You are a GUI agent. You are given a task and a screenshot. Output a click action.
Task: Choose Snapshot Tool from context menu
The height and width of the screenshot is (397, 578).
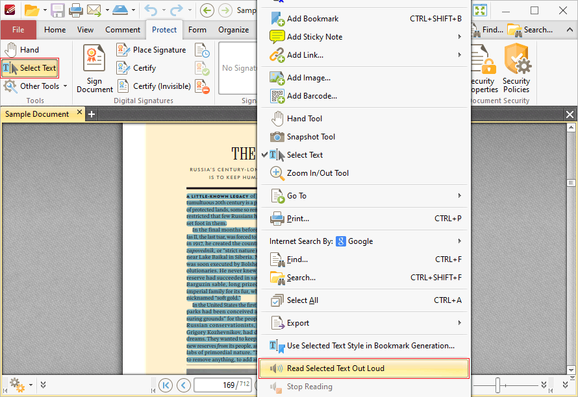click(x=310, y=137)
